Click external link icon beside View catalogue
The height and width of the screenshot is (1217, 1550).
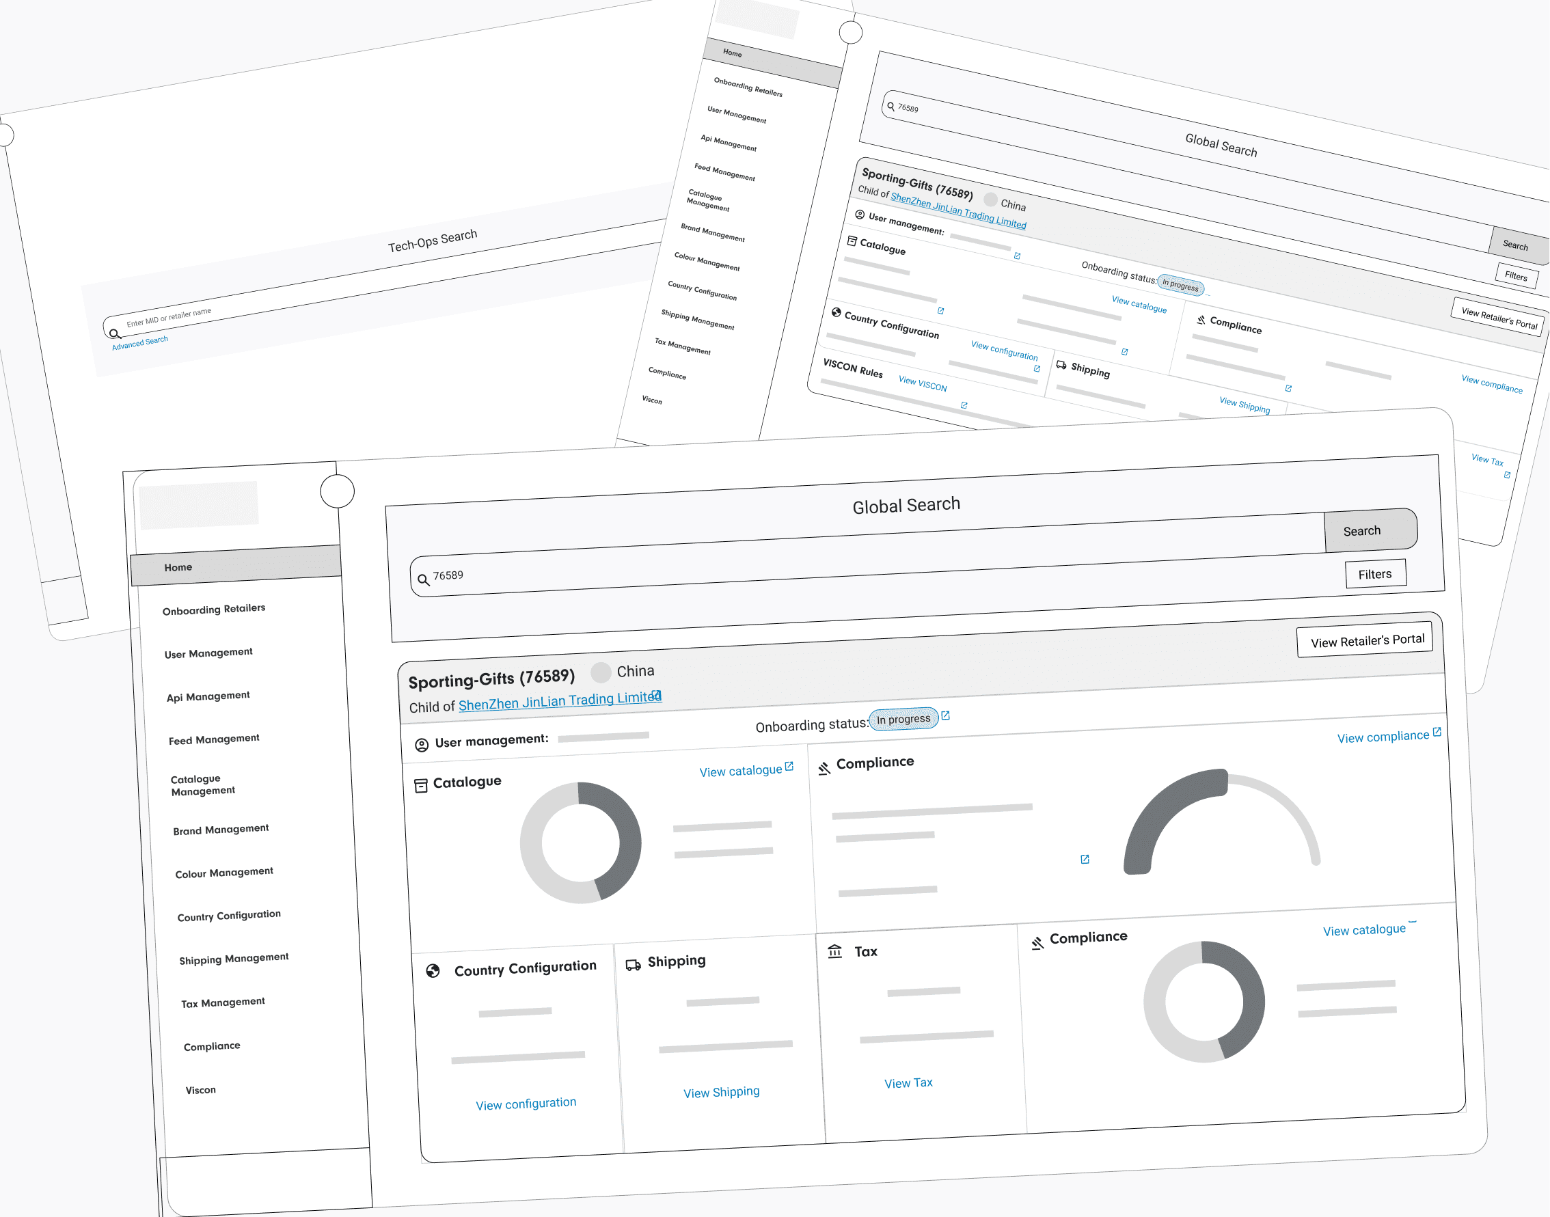(789, 767)
